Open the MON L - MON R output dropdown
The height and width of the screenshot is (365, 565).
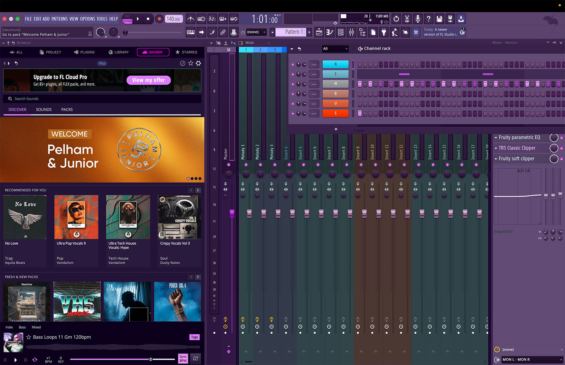[x=532, y=359]
